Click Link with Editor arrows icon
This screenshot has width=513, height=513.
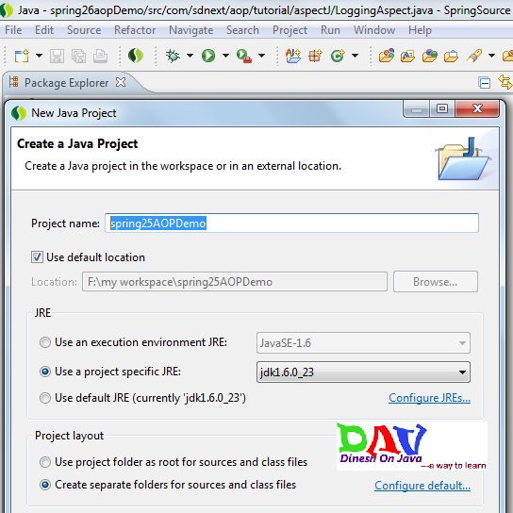[x=505, y=82]
